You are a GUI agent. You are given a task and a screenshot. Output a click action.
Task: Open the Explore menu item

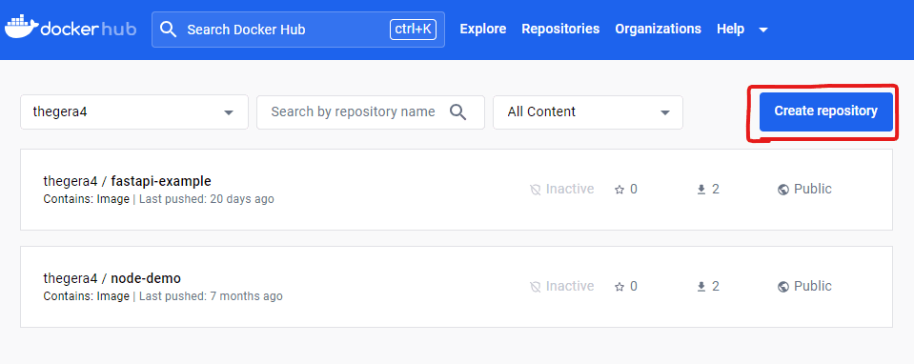click(482, 30)
